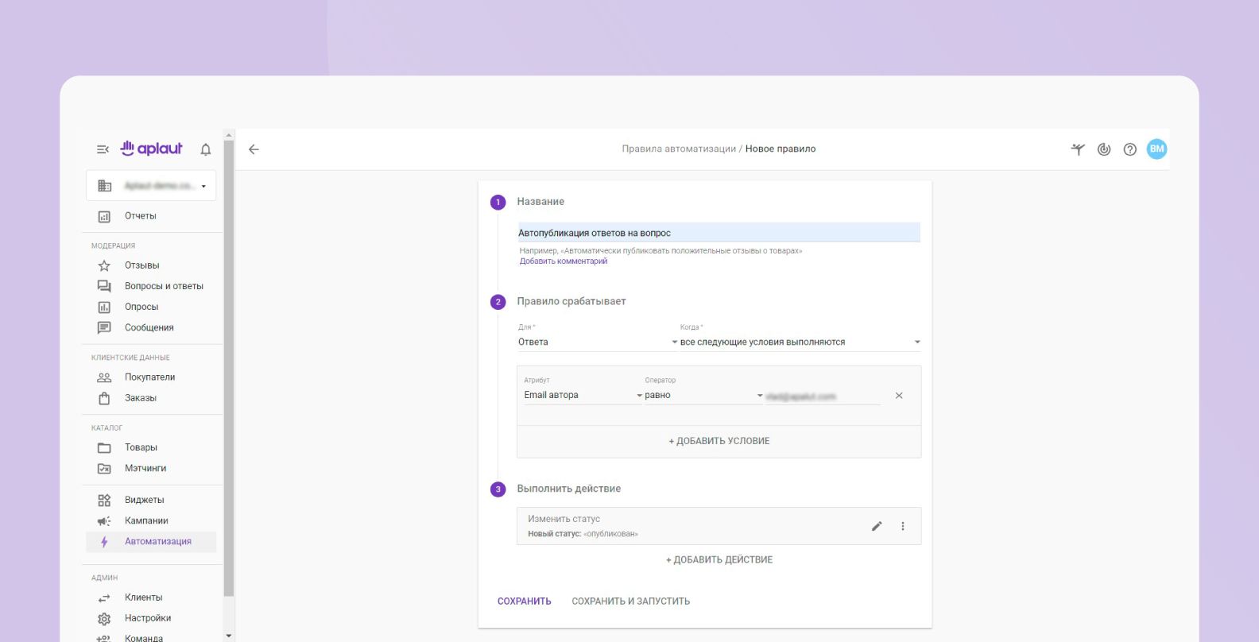Click the rule name input field
This screenshot has height=642, width=1259.
point(718,233)
